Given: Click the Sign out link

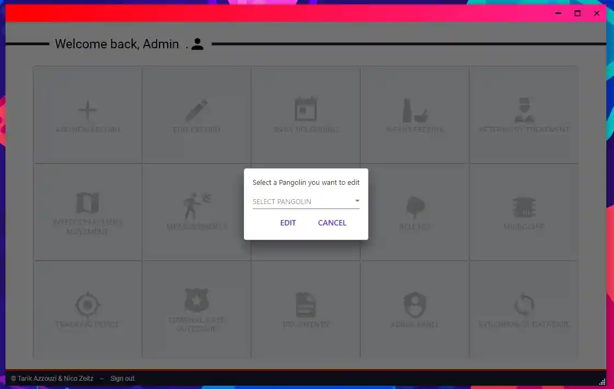Looking at the screenshot, I should point(122,379).
